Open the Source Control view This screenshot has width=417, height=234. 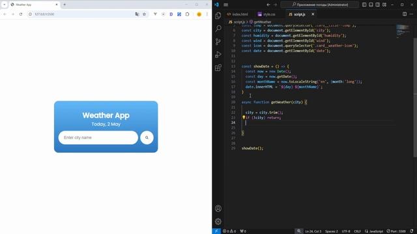pyautogui.click(x=218, y=42)
